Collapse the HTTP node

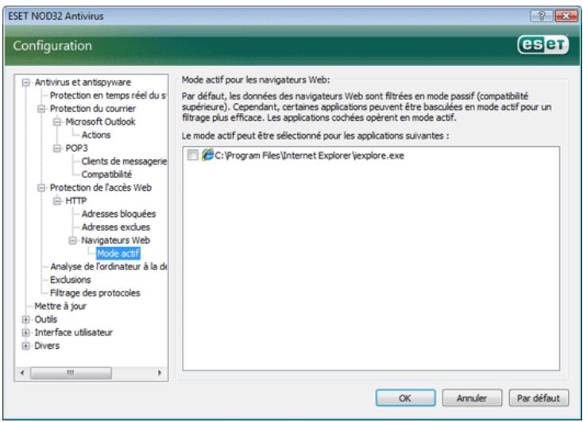[x=57, y=201]
